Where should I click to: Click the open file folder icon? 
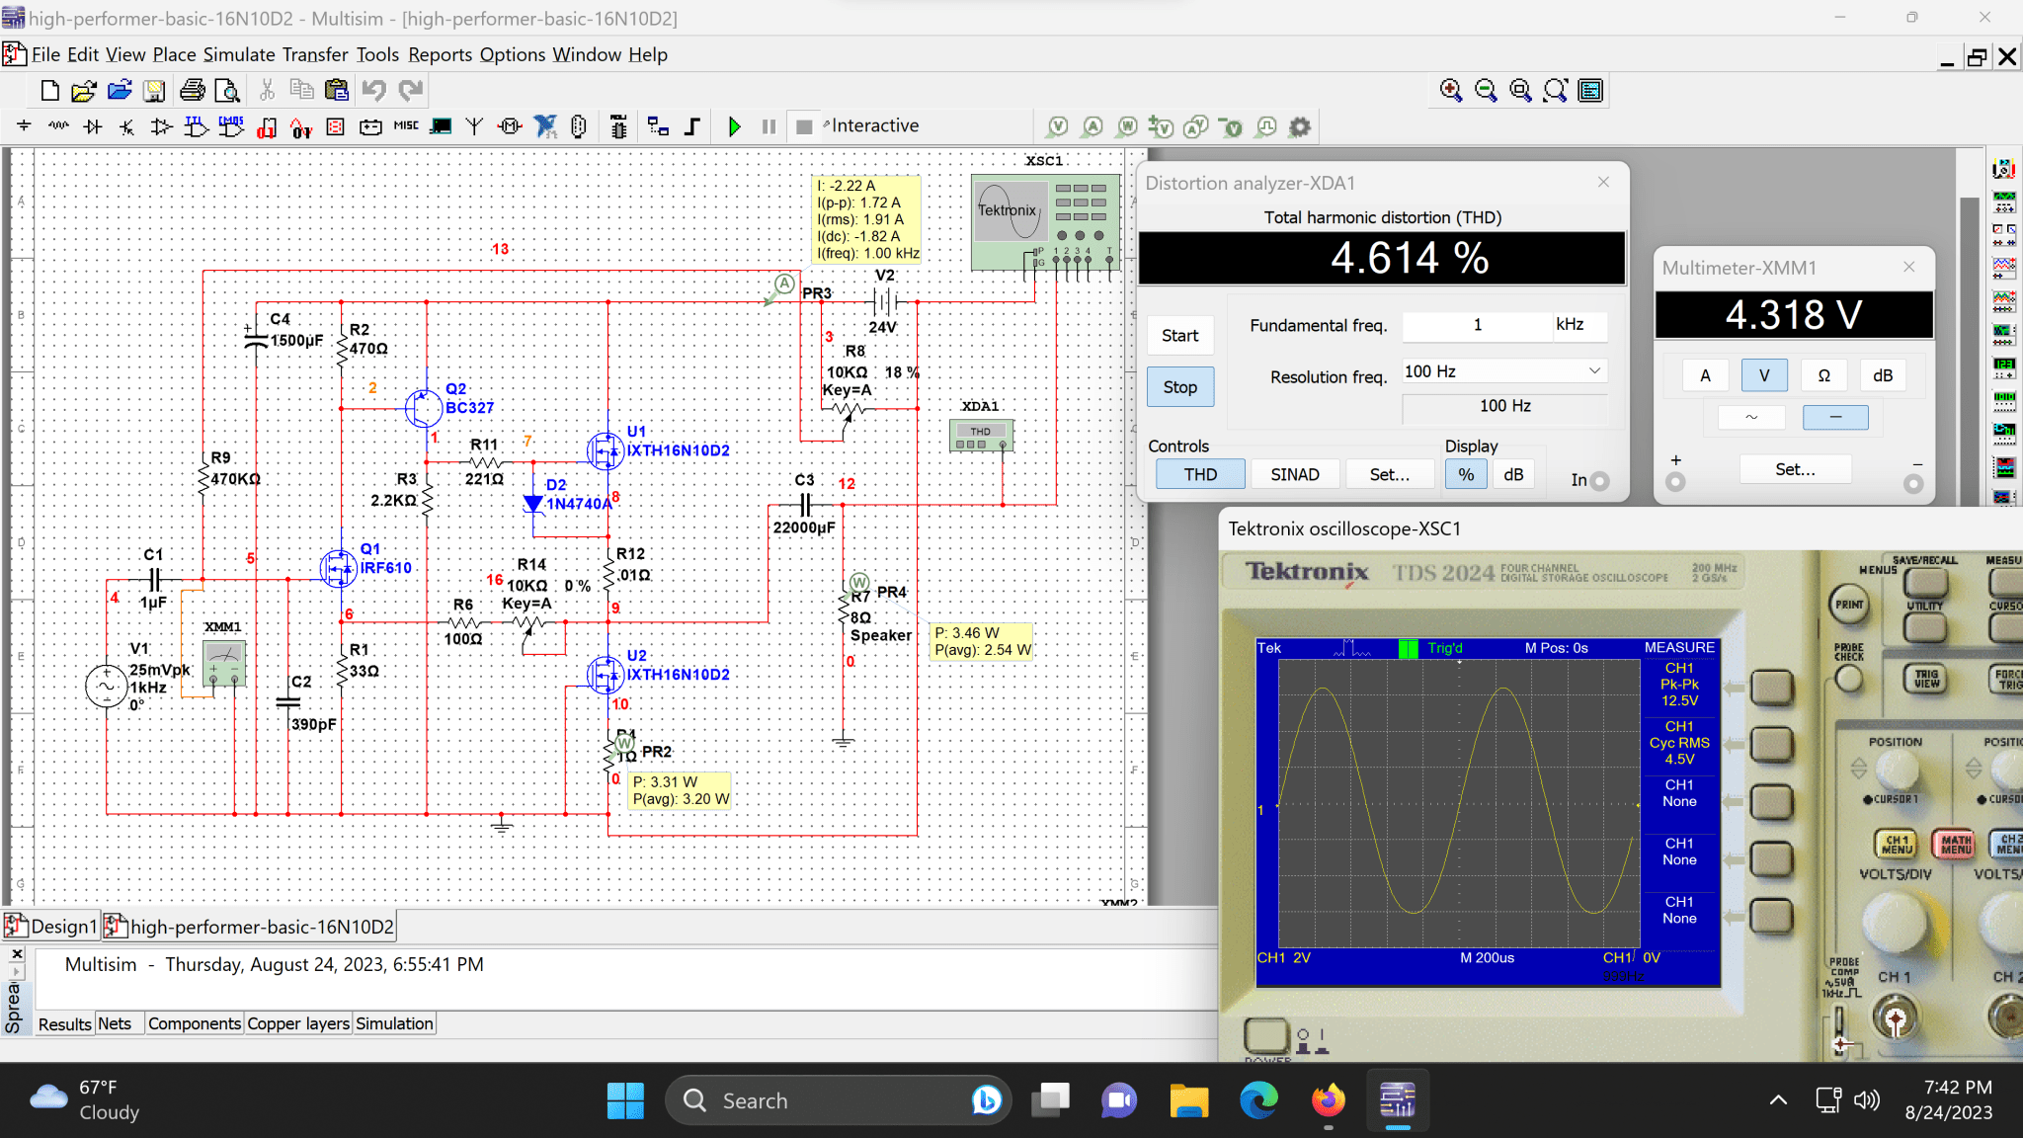point(84,91)
